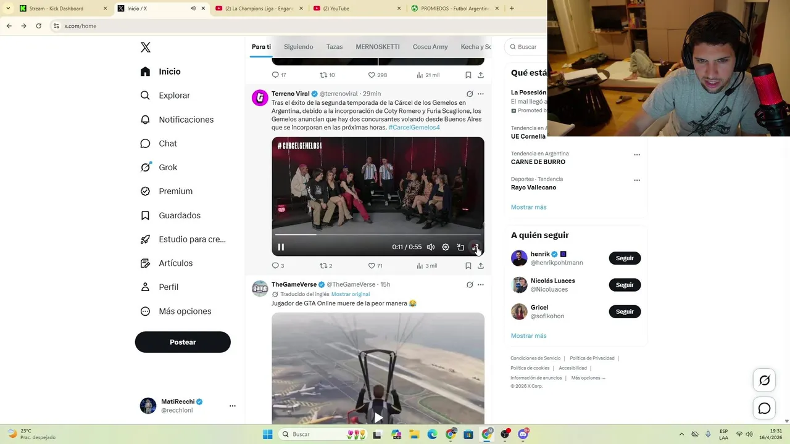
Task: Toggle fullscreen on Terreno Viral video
Action: point(475,247)
